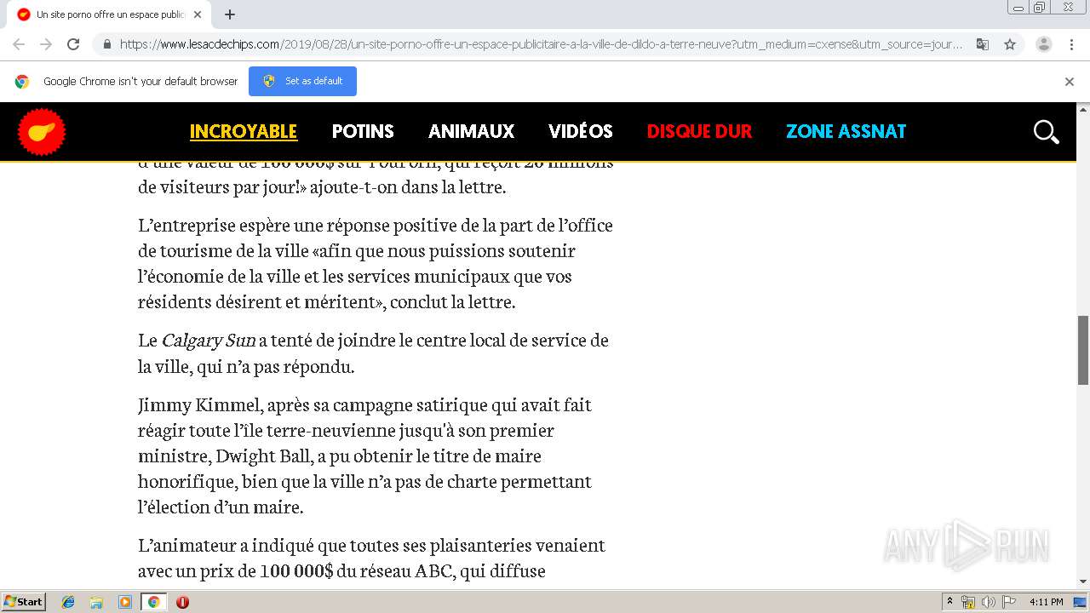Click the network tray icon
This screenshot has height=613, width=1090.
(x=968, y=602)
